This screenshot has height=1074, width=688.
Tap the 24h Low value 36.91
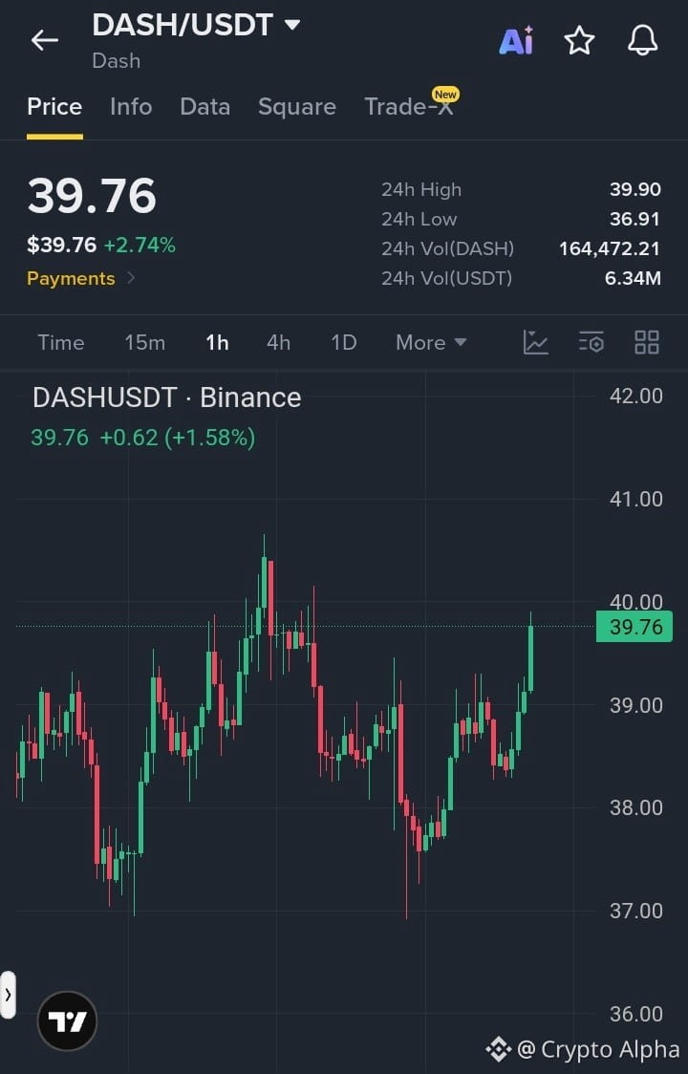point(634,219)
